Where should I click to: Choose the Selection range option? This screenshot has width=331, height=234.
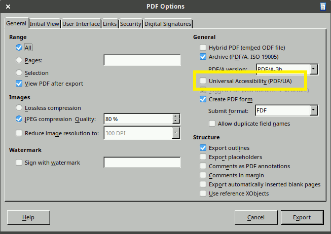point(19,73)
